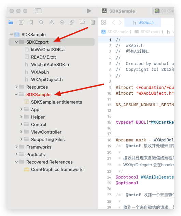This screenshot has width=181, height=216.
Task: Open the Debug navigator spray icon
Action: pyautogui.click(x=72, y=22)
